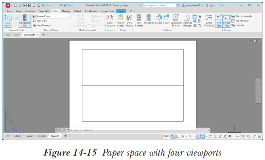Viewport: 265px width, 160px height.
Task: Open object snap dropdown arrow in status bar
Action: 206,136
